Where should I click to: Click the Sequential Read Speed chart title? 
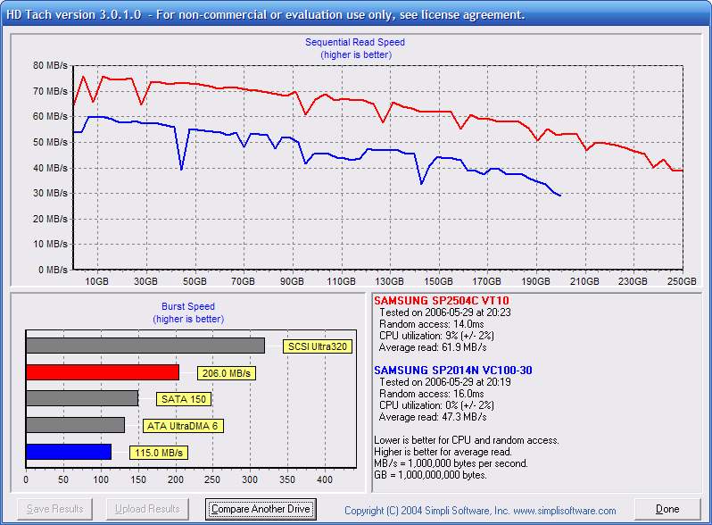click(355, 42)
